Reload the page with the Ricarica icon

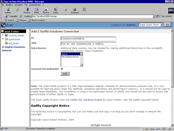tap(27, 9)
